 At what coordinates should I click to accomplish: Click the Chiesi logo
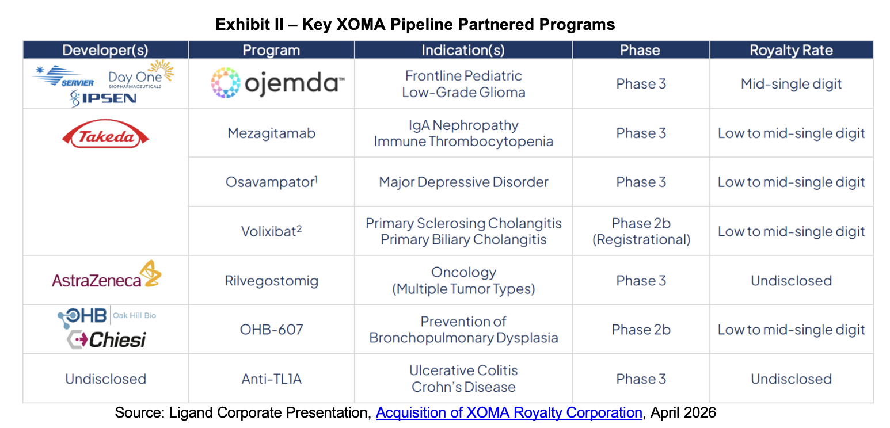106,339
